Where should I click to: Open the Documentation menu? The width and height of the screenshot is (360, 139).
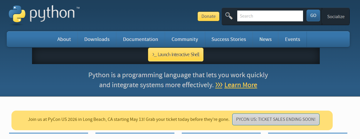pyautogui.click(x=140, y=39)
